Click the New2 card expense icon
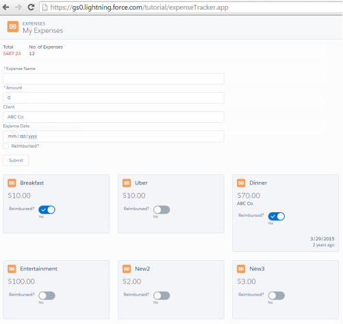The height and width of the screenshot is (324, 343). (x=127, y=268)
